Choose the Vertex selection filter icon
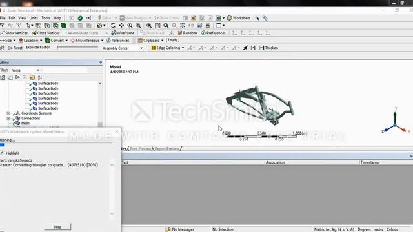 tap(39, 26)
